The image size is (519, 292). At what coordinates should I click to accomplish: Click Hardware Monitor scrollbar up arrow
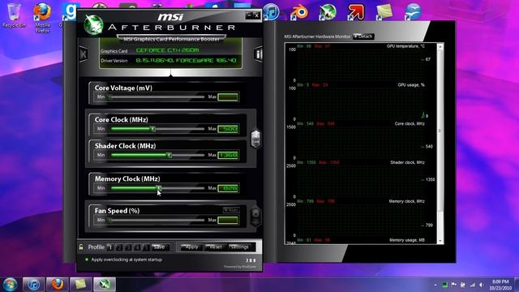(440, 47)
